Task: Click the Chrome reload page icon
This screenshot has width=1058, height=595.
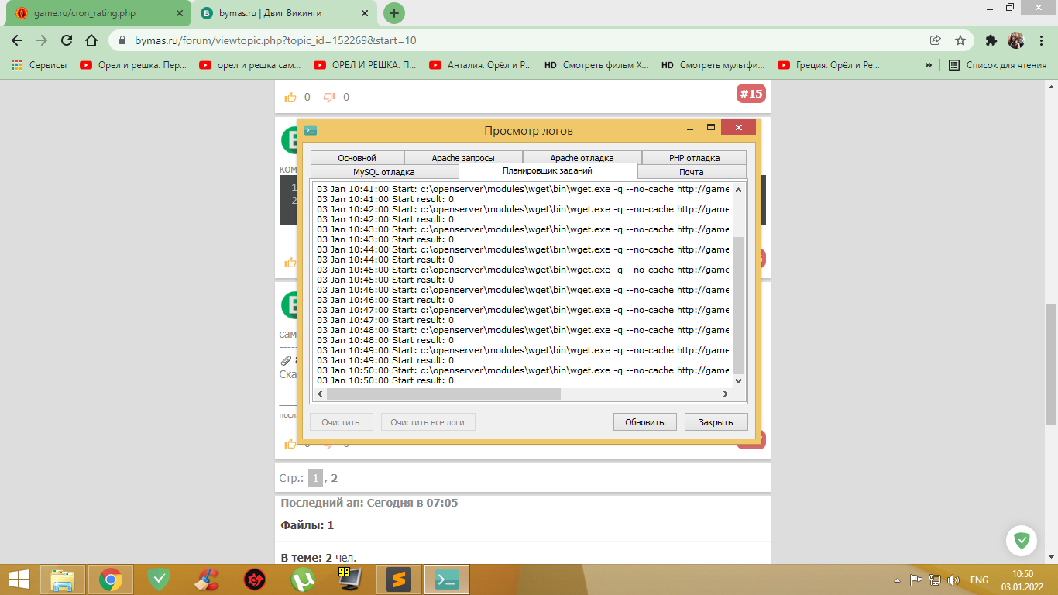Action: (x=67, y=40)
